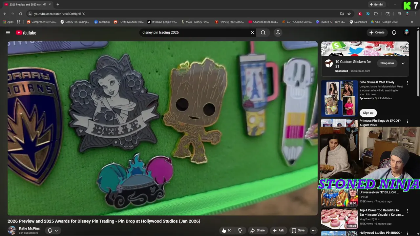Open the Top 4 Cakes video thumbnail
Screen dimensions: 420x236
(x=339, y=218)
